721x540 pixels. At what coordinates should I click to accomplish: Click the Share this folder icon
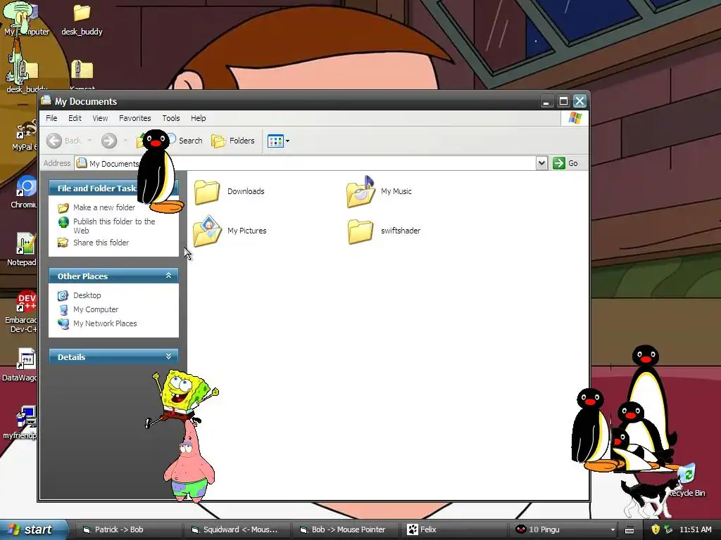coord(63,243)
